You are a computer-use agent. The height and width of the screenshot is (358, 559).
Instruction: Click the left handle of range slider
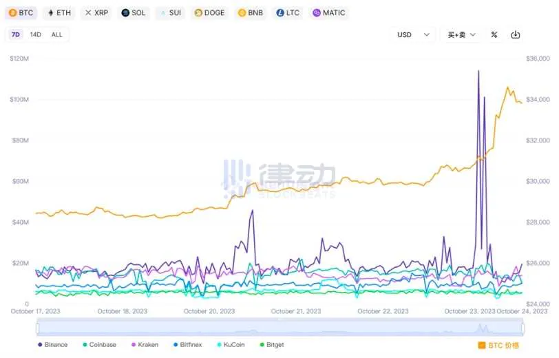(x=39, y=328)
